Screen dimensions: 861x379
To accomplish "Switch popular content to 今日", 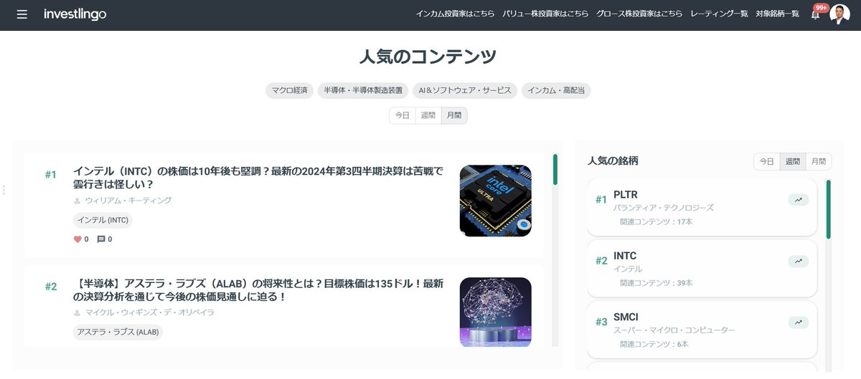I will click(x=403, y=115).
